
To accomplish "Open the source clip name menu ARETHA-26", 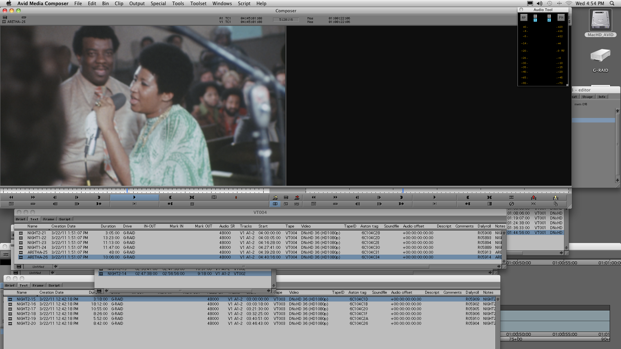I will [16, 22].
